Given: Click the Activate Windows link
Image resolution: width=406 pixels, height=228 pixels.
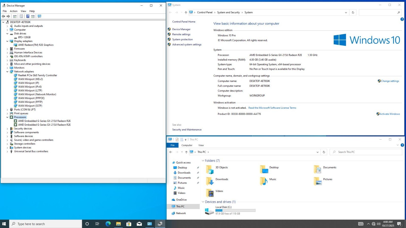Looking at the screenshot, I should [390, 114].
